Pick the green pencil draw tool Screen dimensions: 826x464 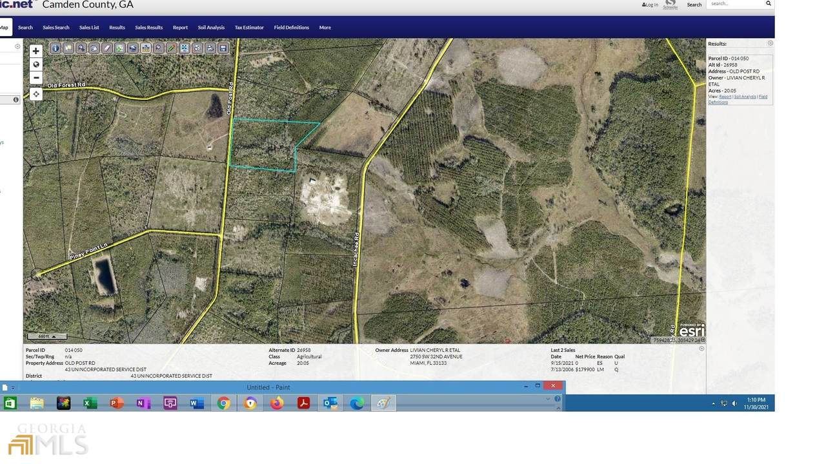click(x=172, y=48)
